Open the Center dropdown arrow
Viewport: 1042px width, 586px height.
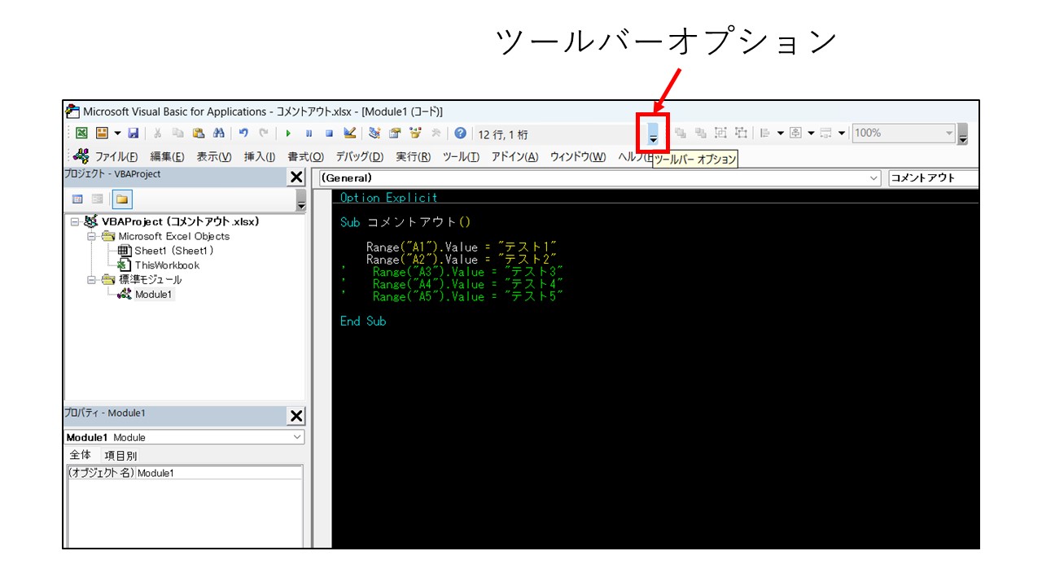point(811,133)
